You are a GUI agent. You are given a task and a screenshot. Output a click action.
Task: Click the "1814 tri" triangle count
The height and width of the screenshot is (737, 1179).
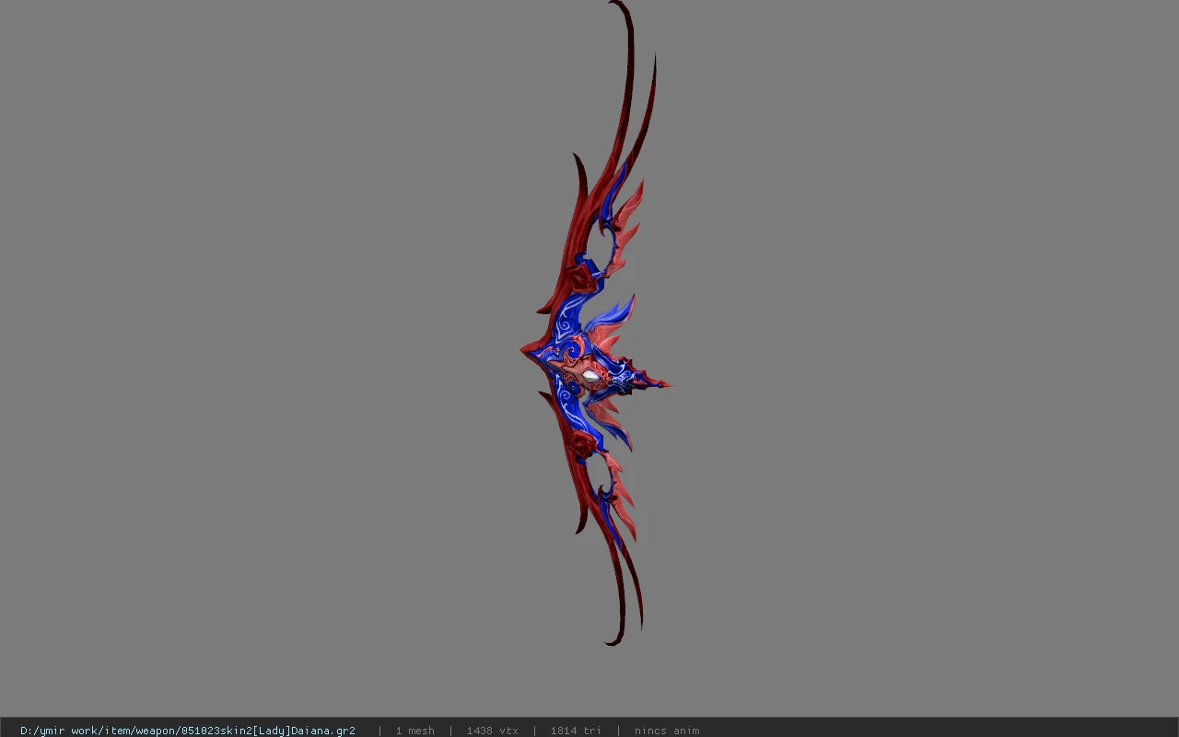point(576,731)
